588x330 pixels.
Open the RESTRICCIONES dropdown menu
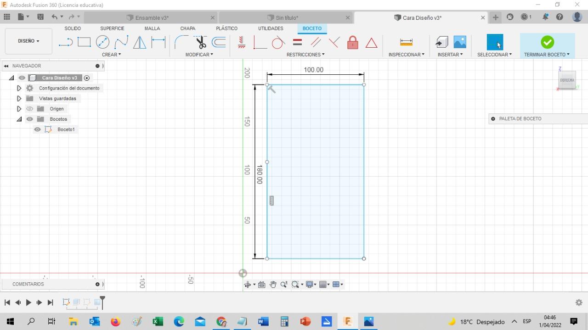tap(305, 55)
